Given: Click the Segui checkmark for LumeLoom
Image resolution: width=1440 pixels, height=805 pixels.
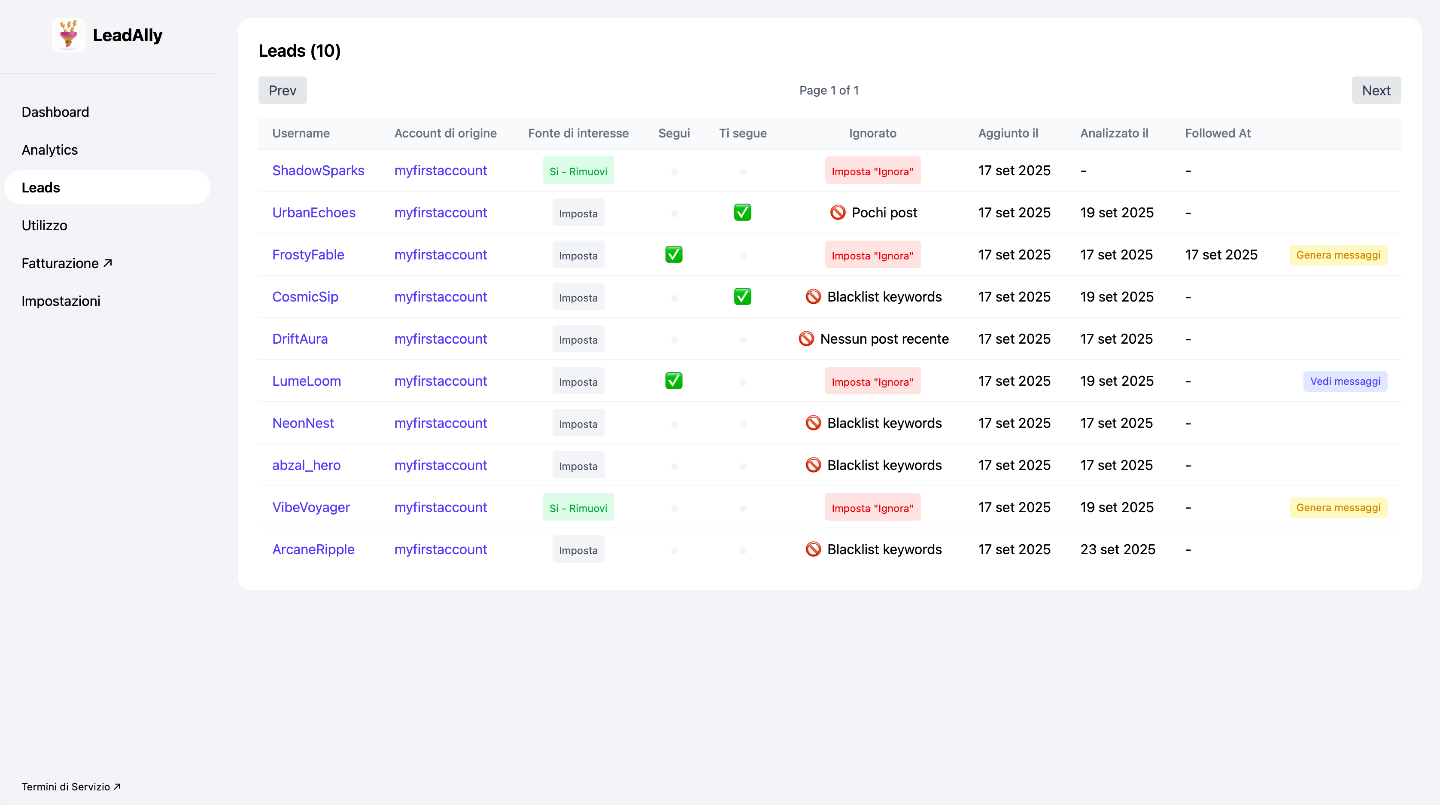Looking at the screenshot, I should click(674, 381).
